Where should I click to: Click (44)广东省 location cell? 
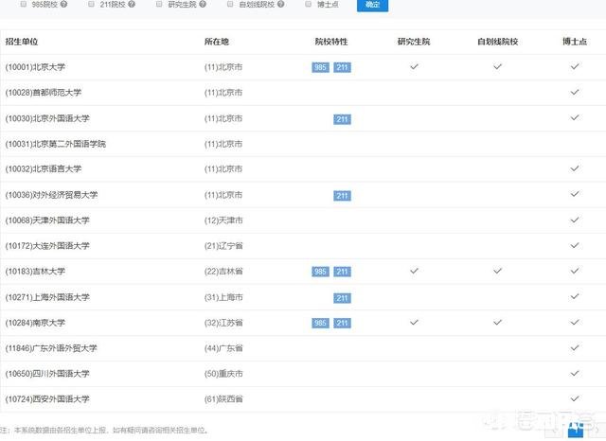point(223,348)
